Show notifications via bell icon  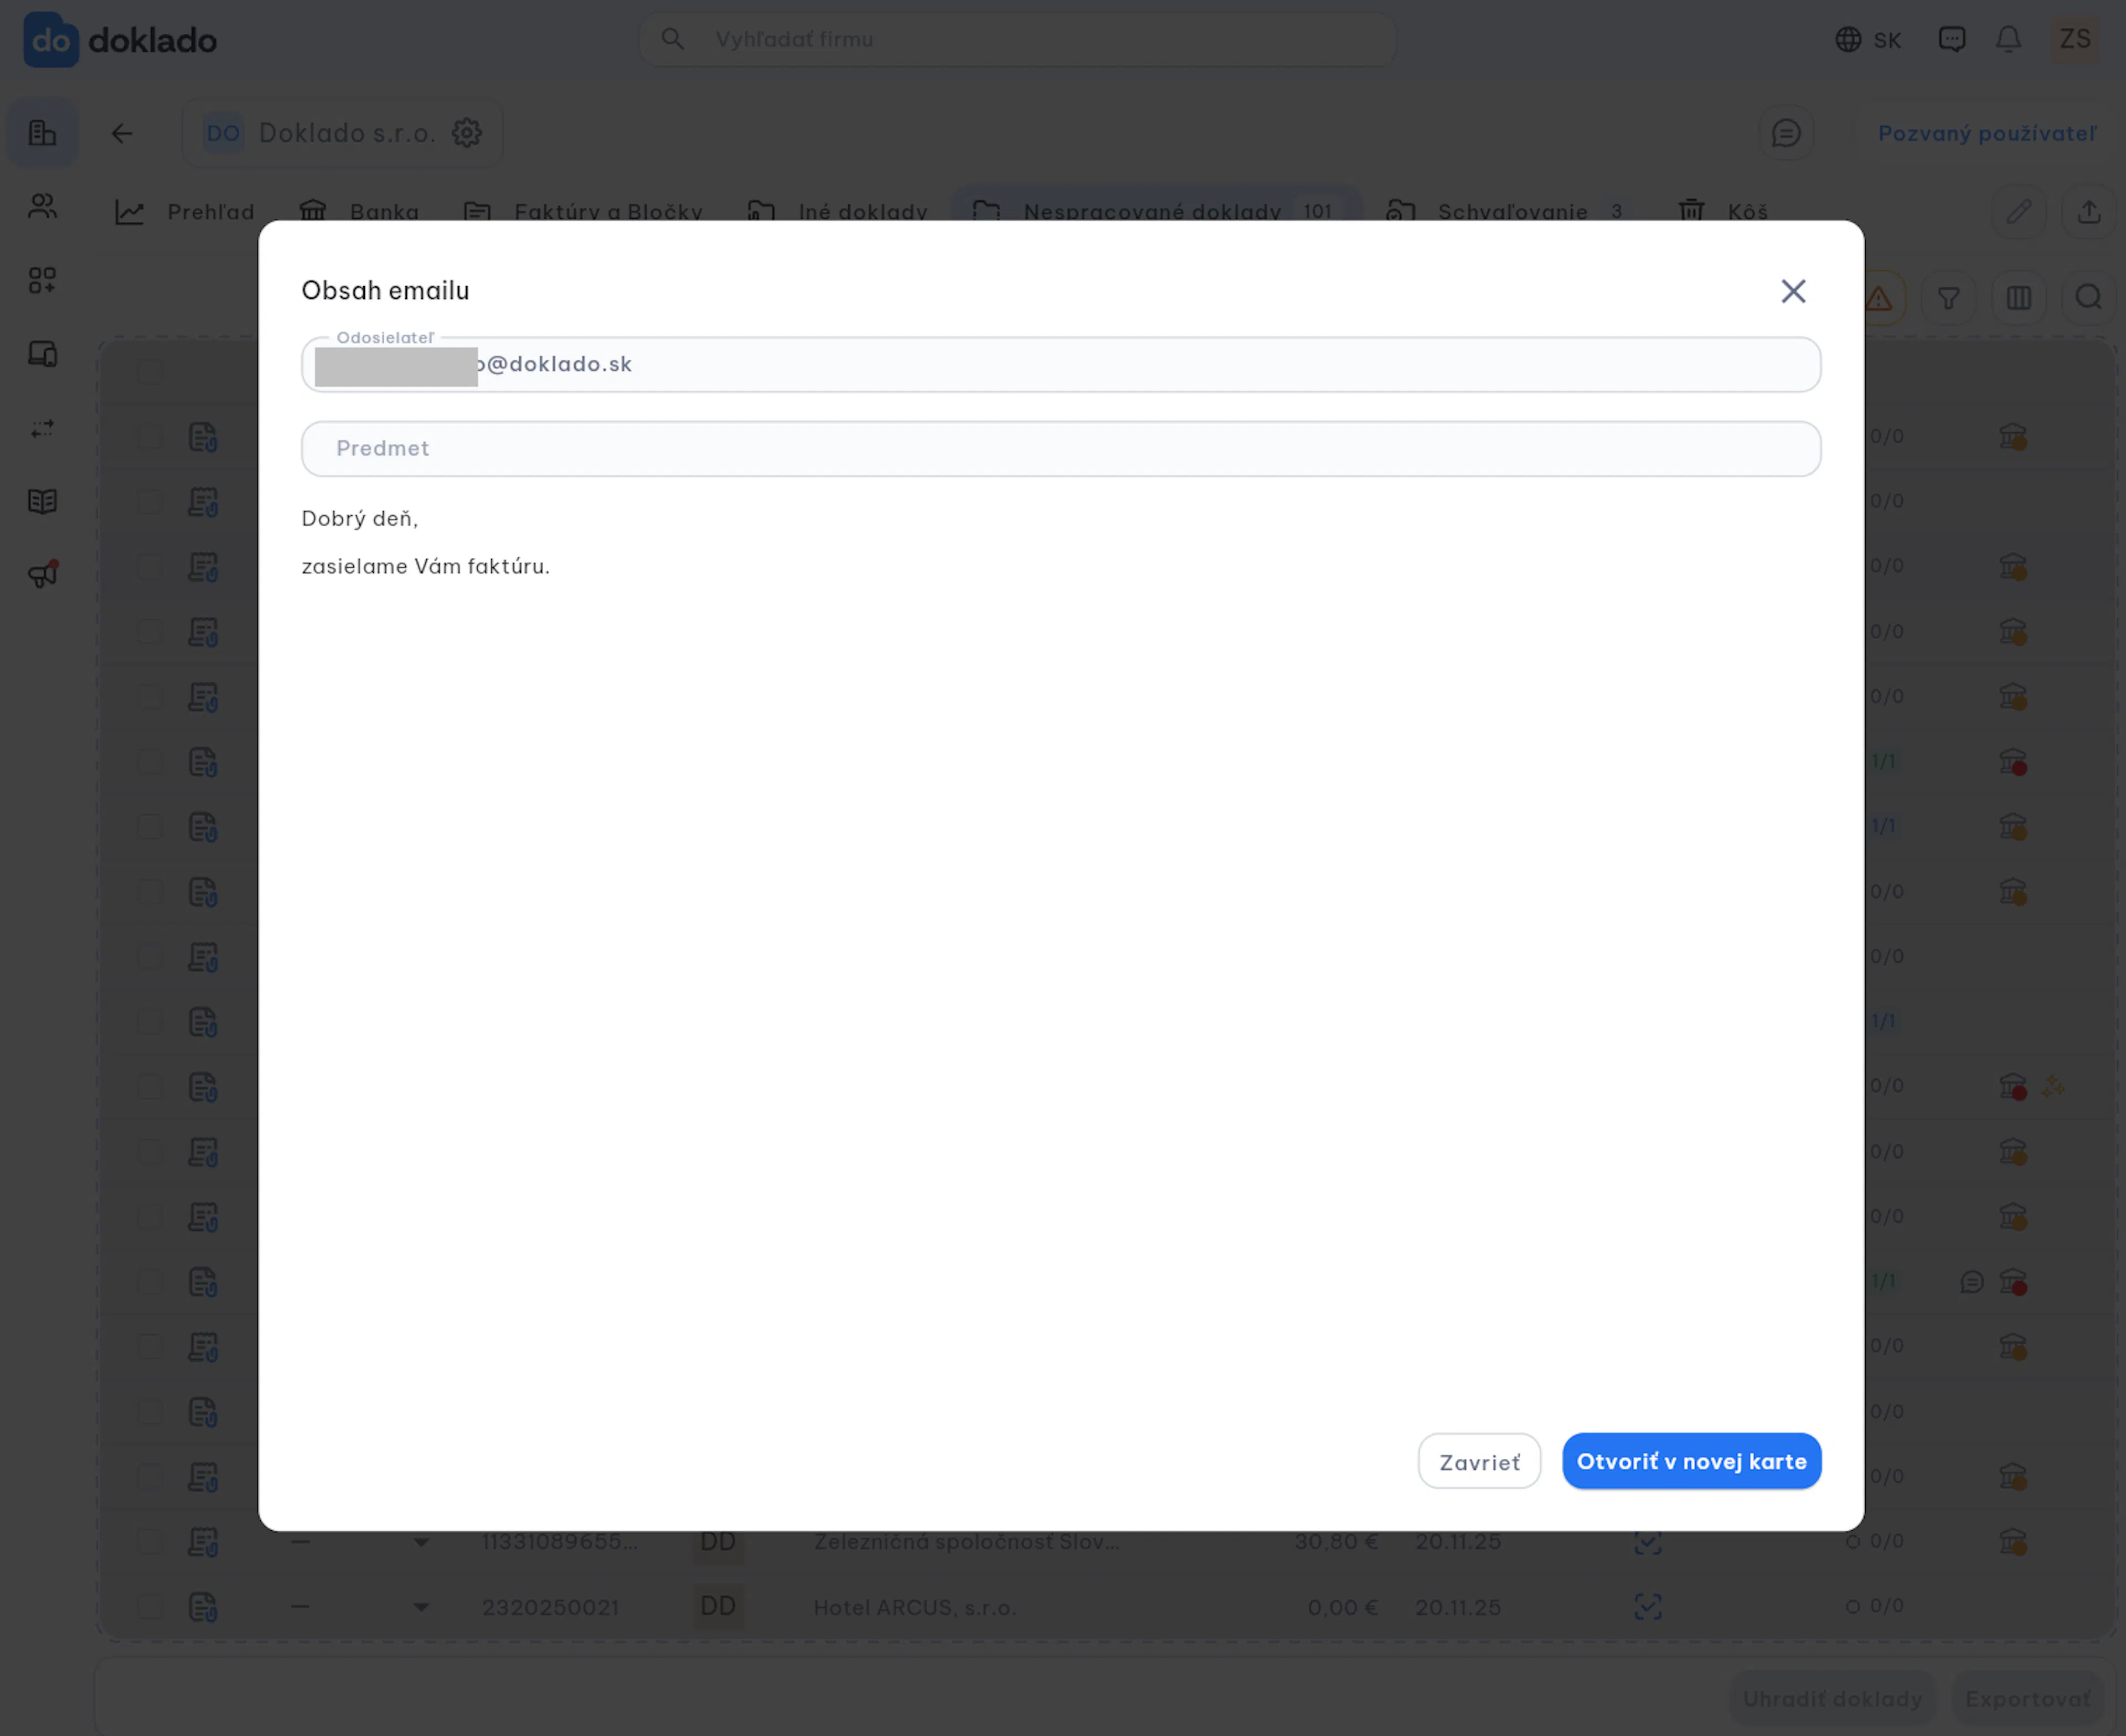click(2008, 39)
